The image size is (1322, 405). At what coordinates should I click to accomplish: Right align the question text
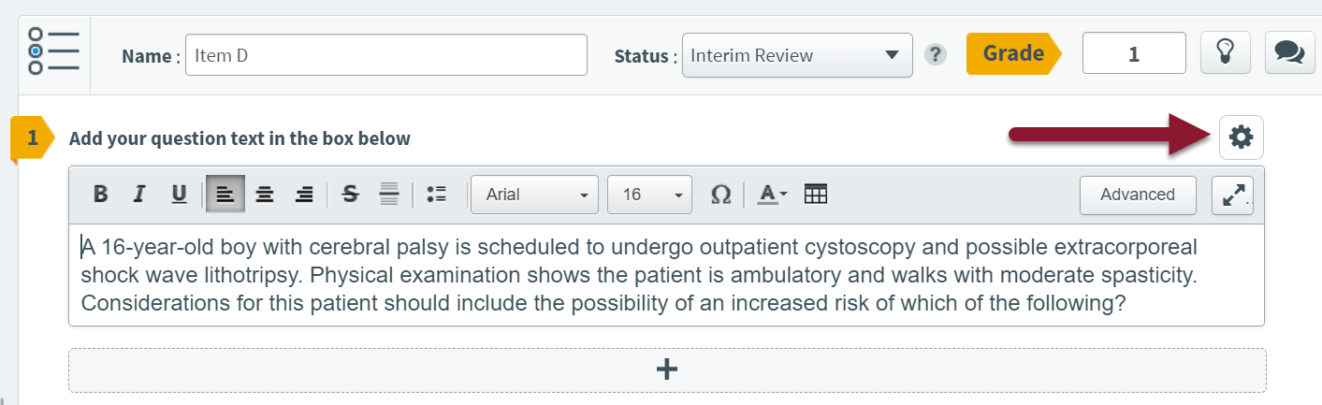304,195
